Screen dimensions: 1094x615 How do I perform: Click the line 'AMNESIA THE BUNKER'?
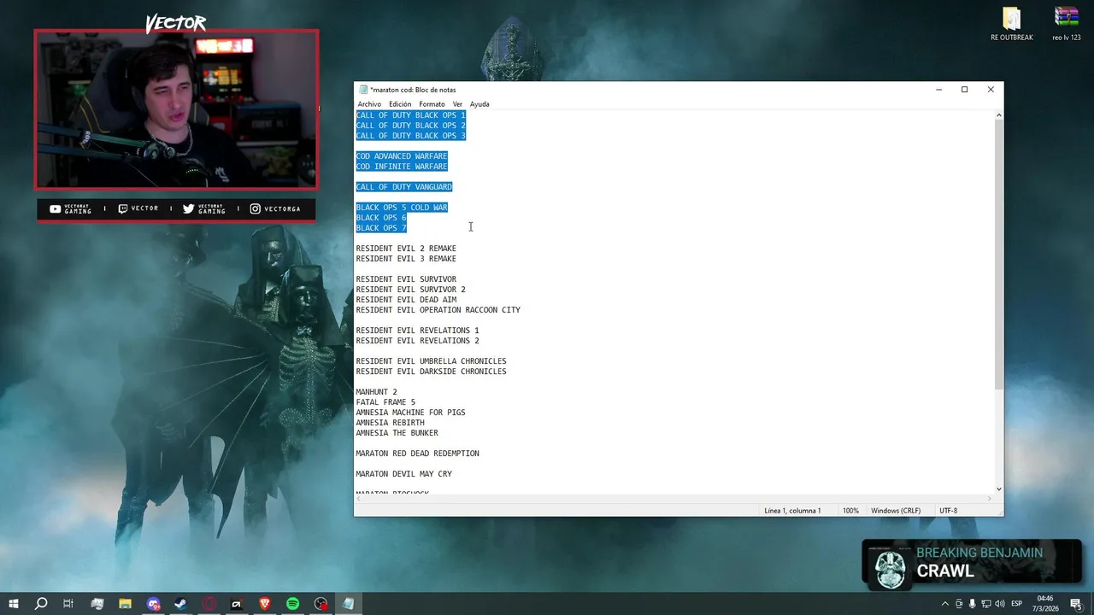pyautogui.click(x=397, y=433)
